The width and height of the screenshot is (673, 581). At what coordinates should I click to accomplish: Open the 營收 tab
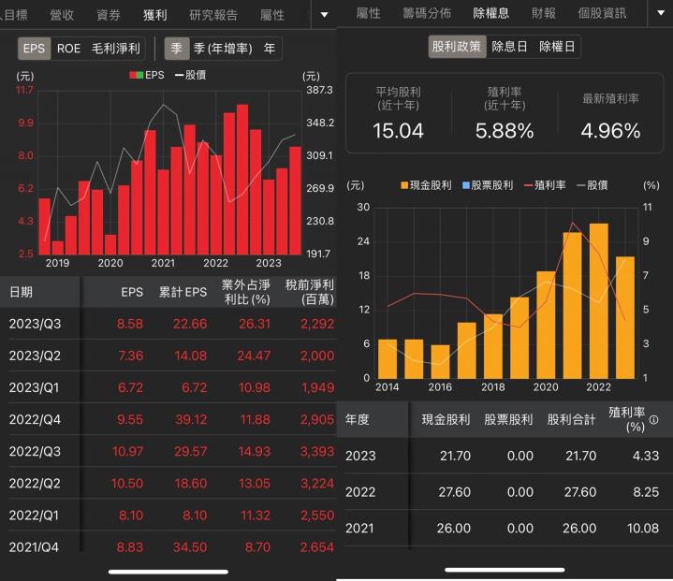tap(62, 15)
